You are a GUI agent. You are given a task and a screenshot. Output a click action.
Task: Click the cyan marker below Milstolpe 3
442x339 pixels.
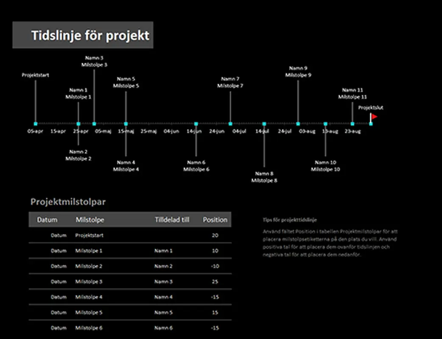[94, 124]
